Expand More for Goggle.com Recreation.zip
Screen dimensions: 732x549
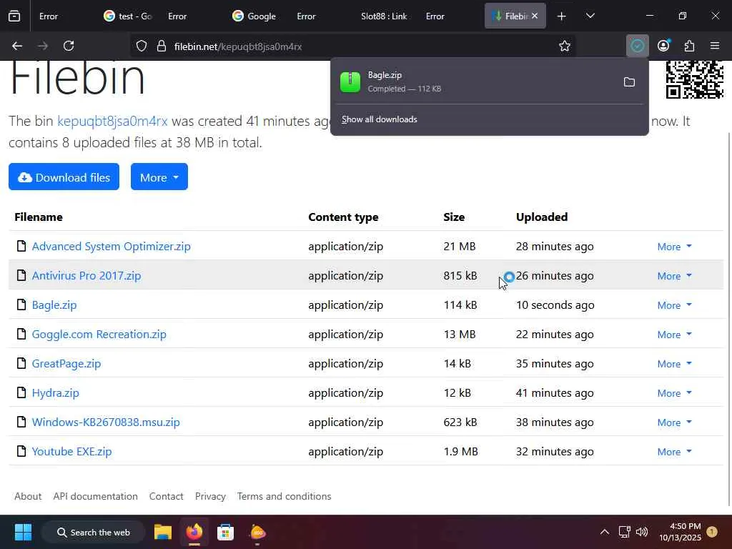pos(674,335)
